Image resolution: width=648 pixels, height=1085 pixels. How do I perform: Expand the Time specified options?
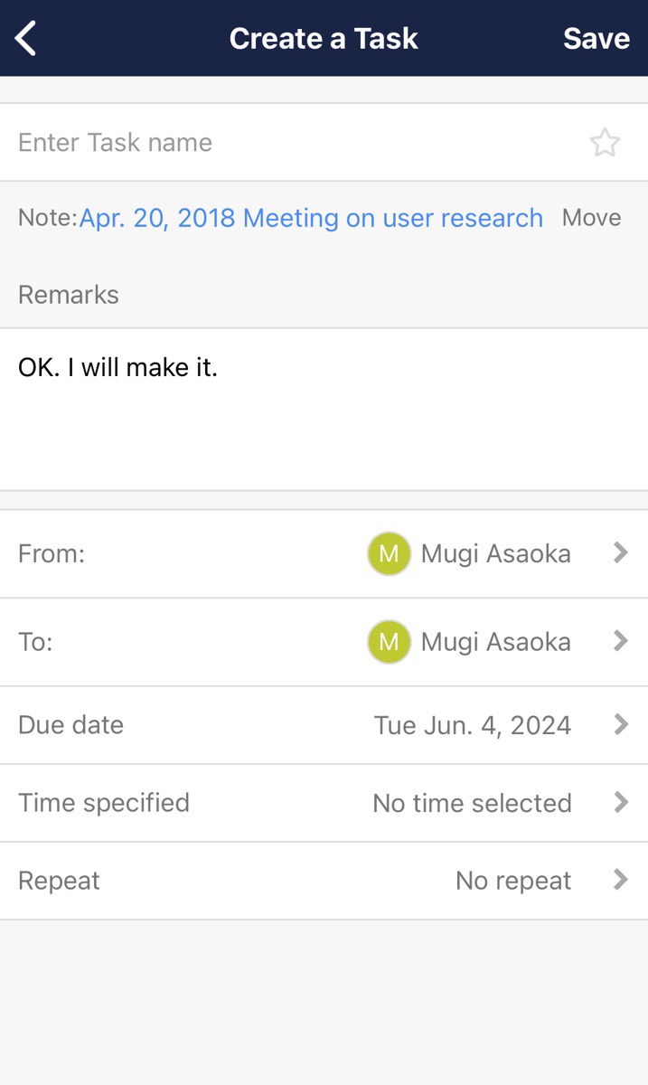622,802
